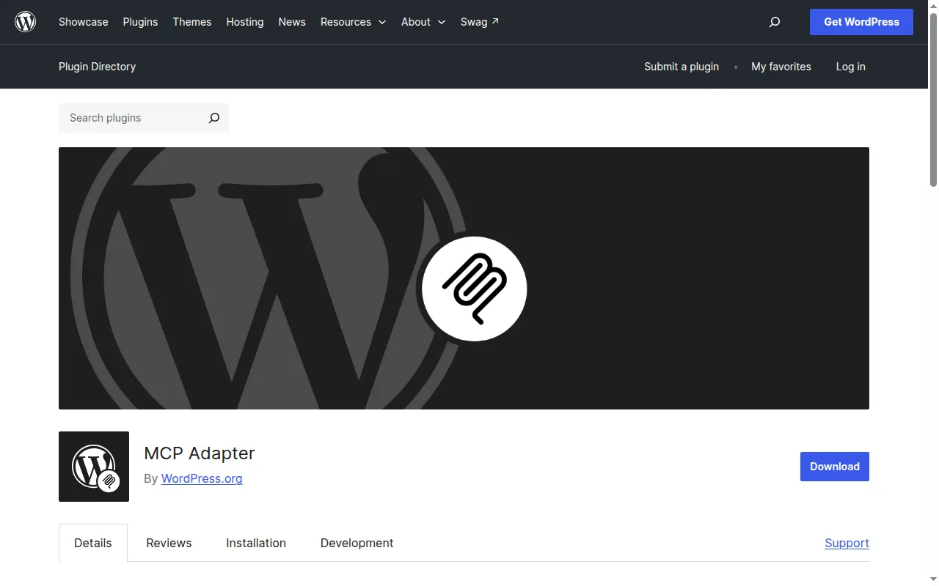
Task: Open the Showcase menu item
Action: pyautogui.click(x=84, y=22)
